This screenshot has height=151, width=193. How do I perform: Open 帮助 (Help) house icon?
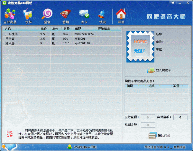pos(121,16)
